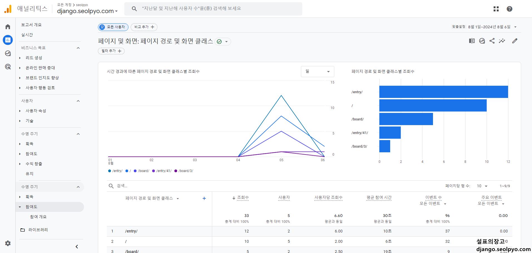The width and height of the screenshot is (532, 253).
Task: Open 수익 창출 in sidebar
Action: 34,164
